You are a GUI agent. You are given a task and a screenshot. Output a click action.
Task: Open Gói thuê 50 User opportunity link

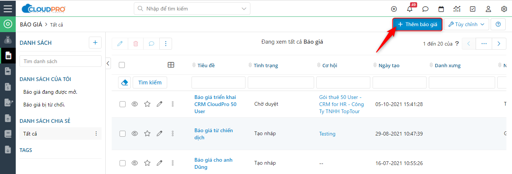[341, 104]
